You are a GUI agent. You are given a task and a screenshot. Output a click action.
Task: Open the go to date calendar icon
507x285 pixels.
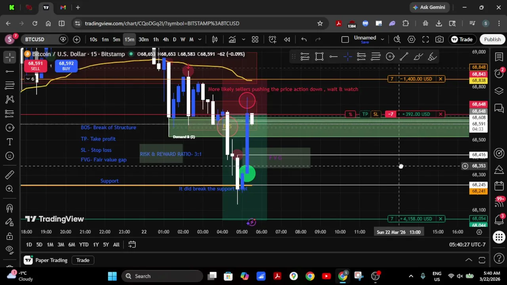132,245
